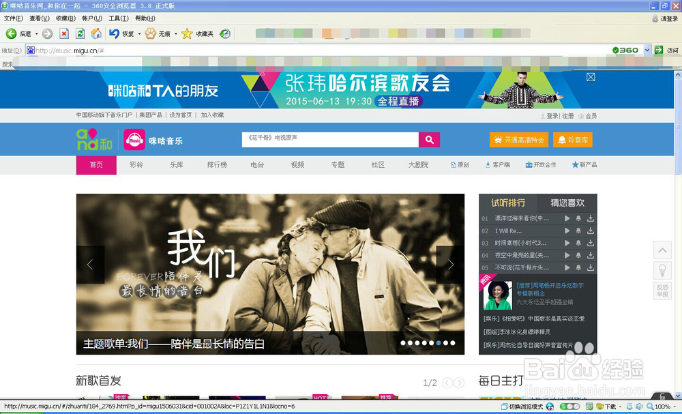
Task: Play song 05 不可说
Action: point(567,267)
